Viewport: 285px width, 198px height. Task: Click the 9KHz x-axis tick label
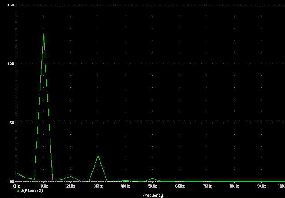(262, 186)
